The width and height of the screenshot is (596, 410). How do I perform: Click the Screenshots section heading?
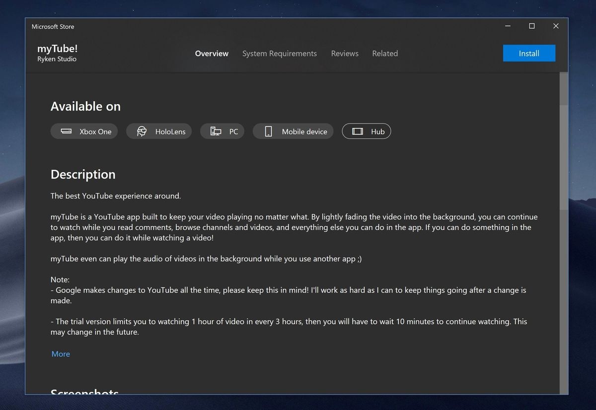[x=84, y=392]
